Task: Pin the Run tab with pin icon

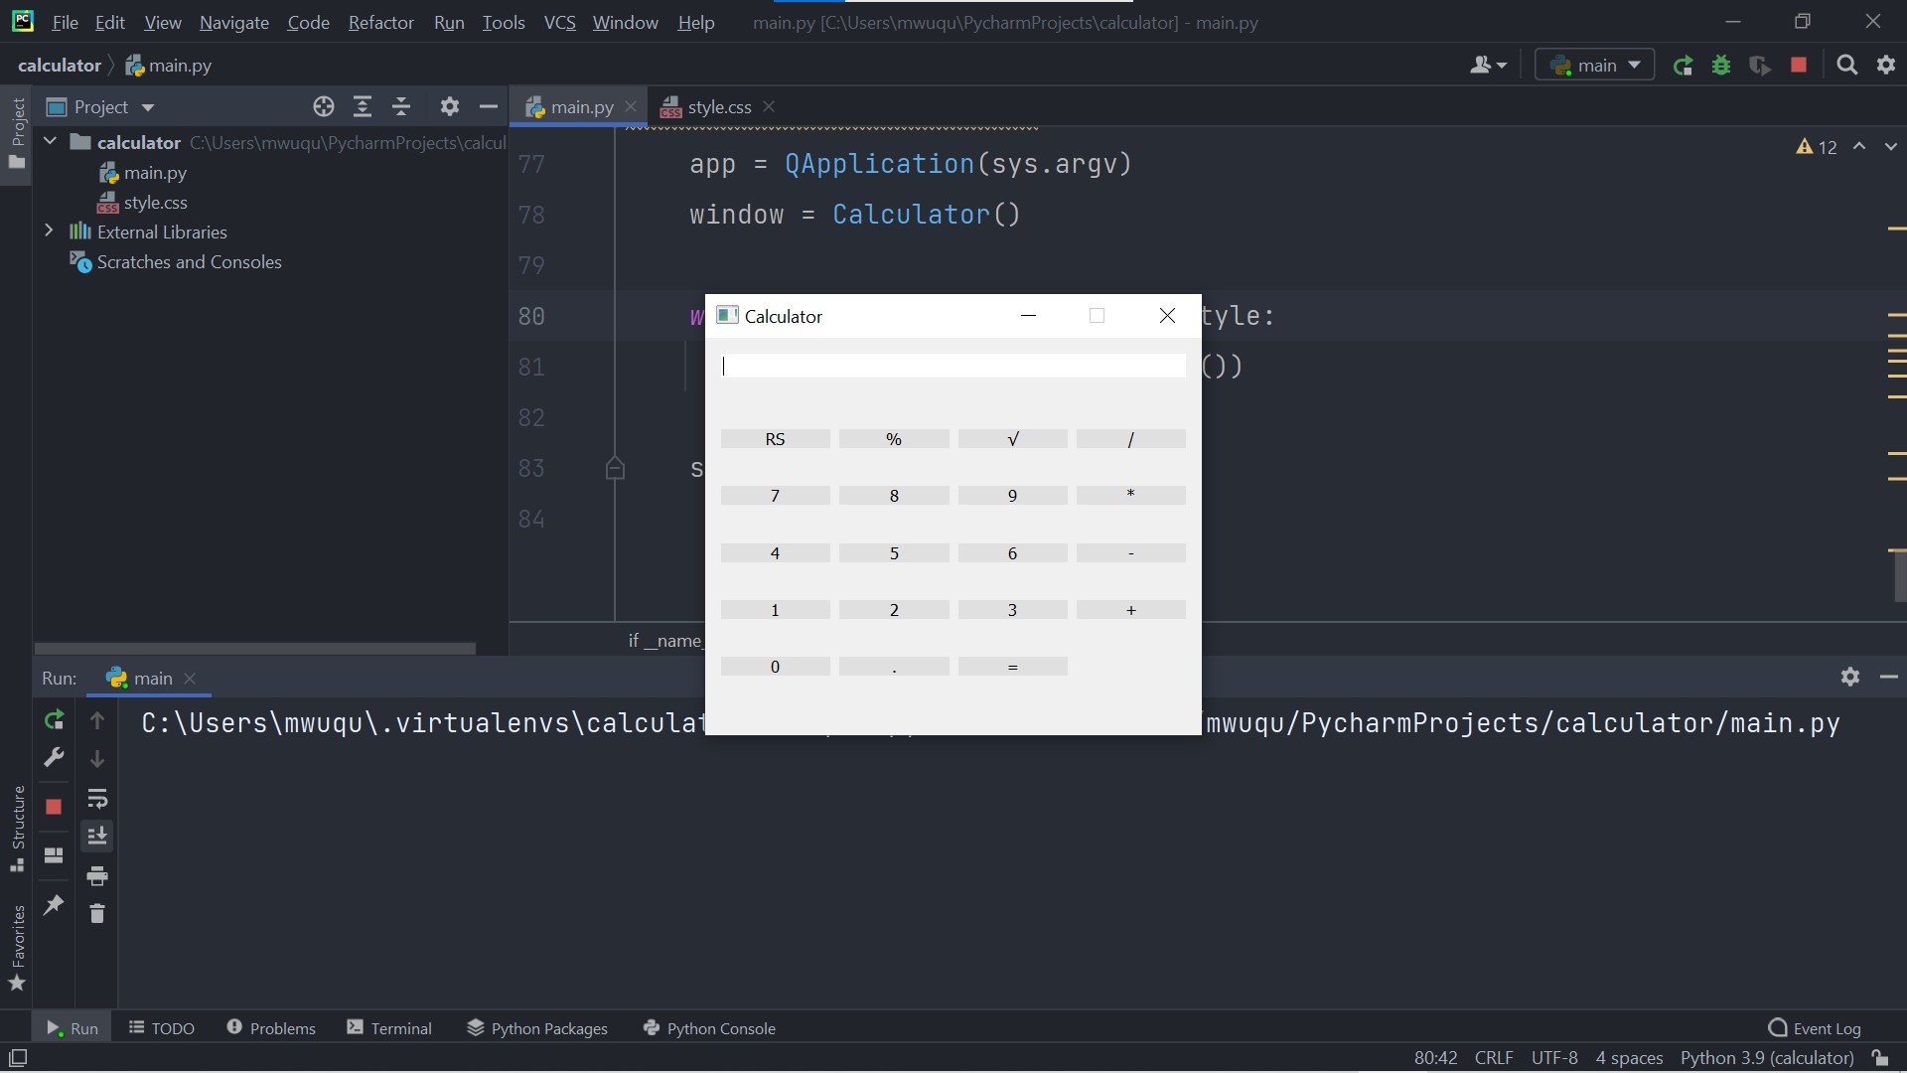Action: pyautogui.click(x=54, y=904)
